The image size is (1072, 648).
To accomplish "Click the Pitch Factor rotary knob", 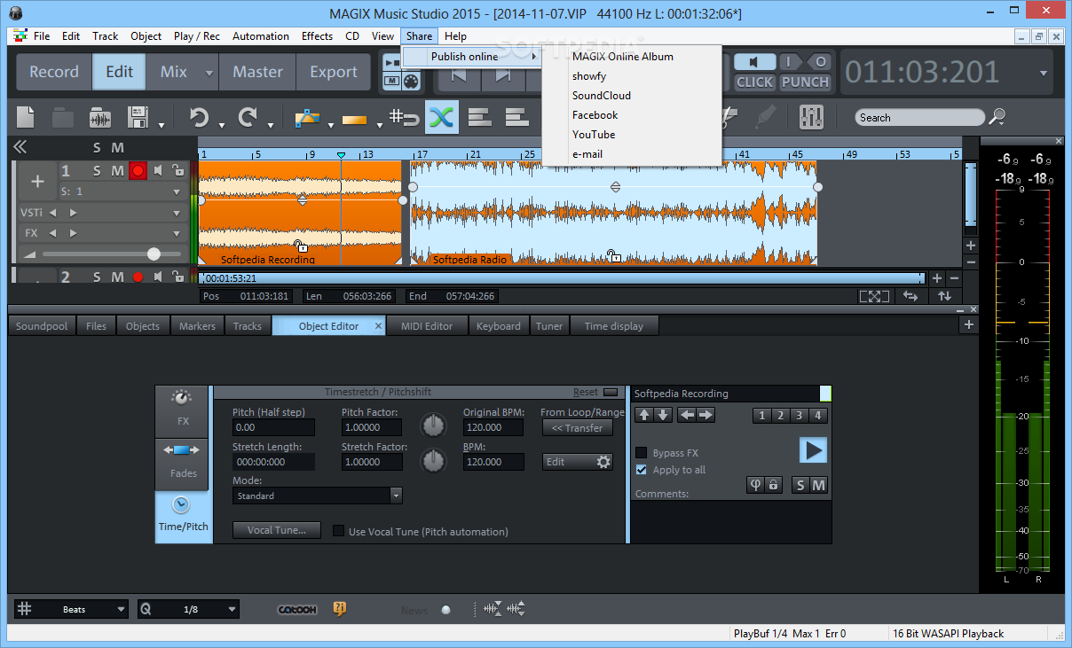I will click(433, 426).
